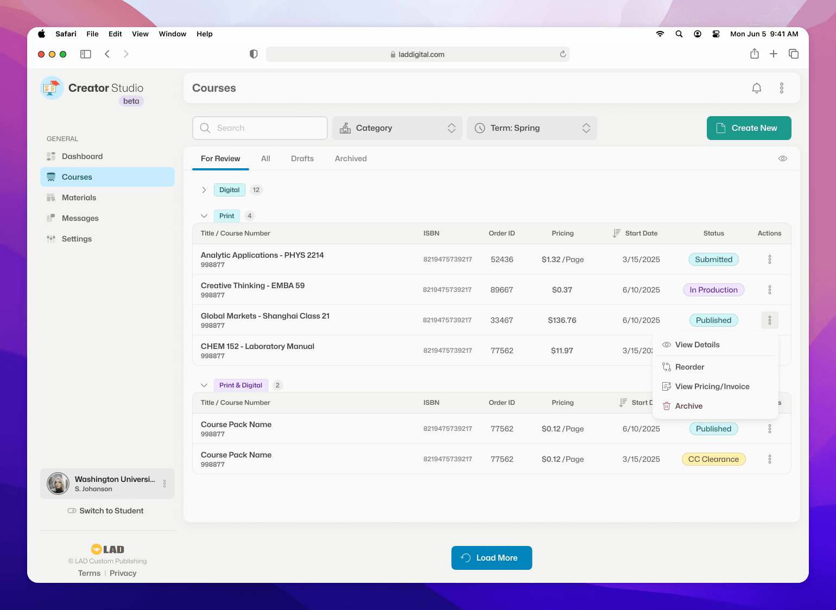Open the Safari share icon

pyautogui.click(x=755, y=54)
